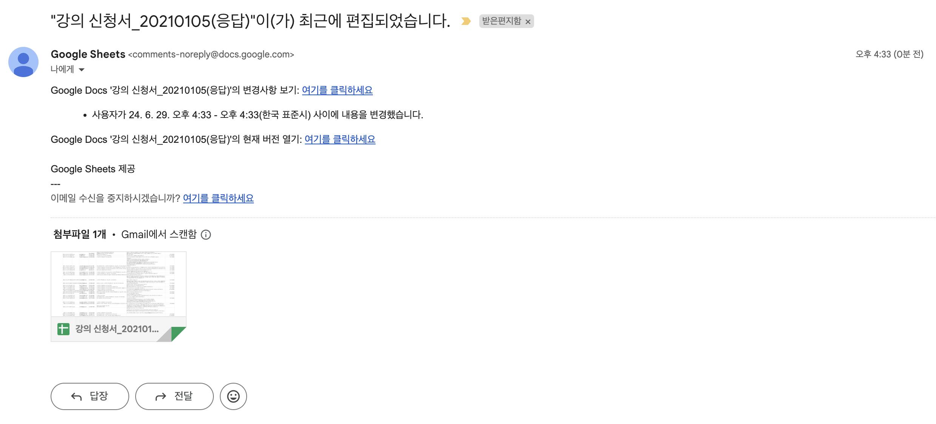936x424 pixels.
Task: Click the 전달 forward button
Action: (x=174, y=396)
